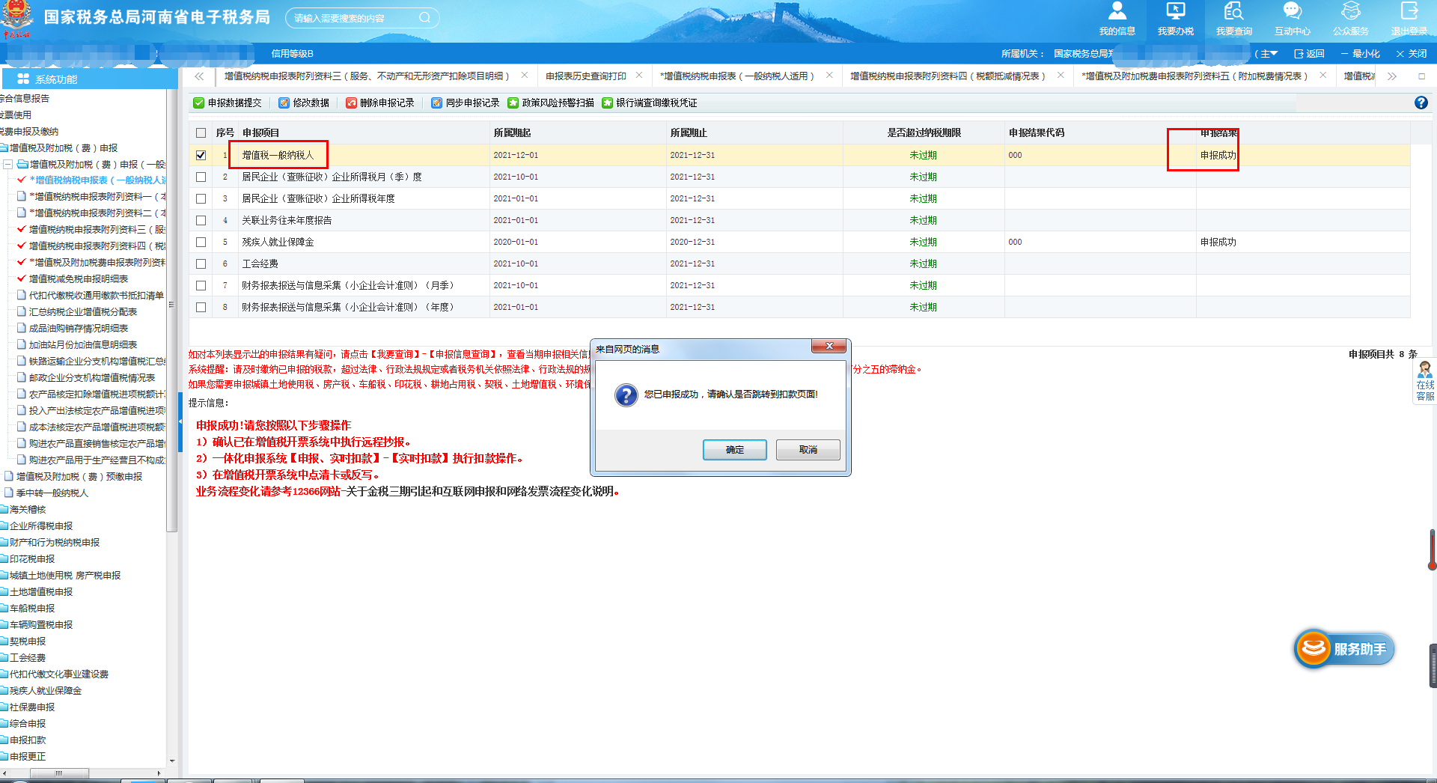Uncheck the 增值税一般纳税人 row checkbox
Image resolution: width=1437 pixels, height=783 pixels.
(201, 155)
